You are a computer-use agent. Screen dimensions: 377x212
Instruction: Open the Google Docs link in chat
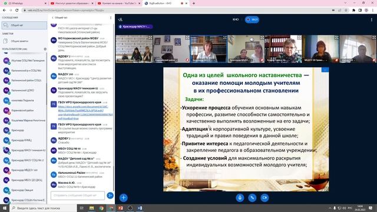(x=85, y=112)
